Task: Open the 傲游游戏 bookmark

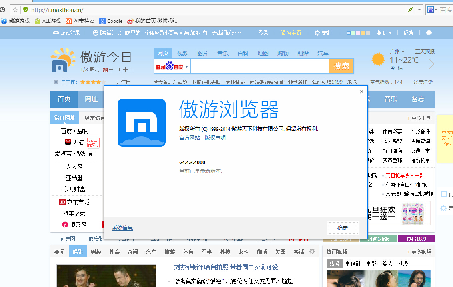Action: [x=15, y=21]
